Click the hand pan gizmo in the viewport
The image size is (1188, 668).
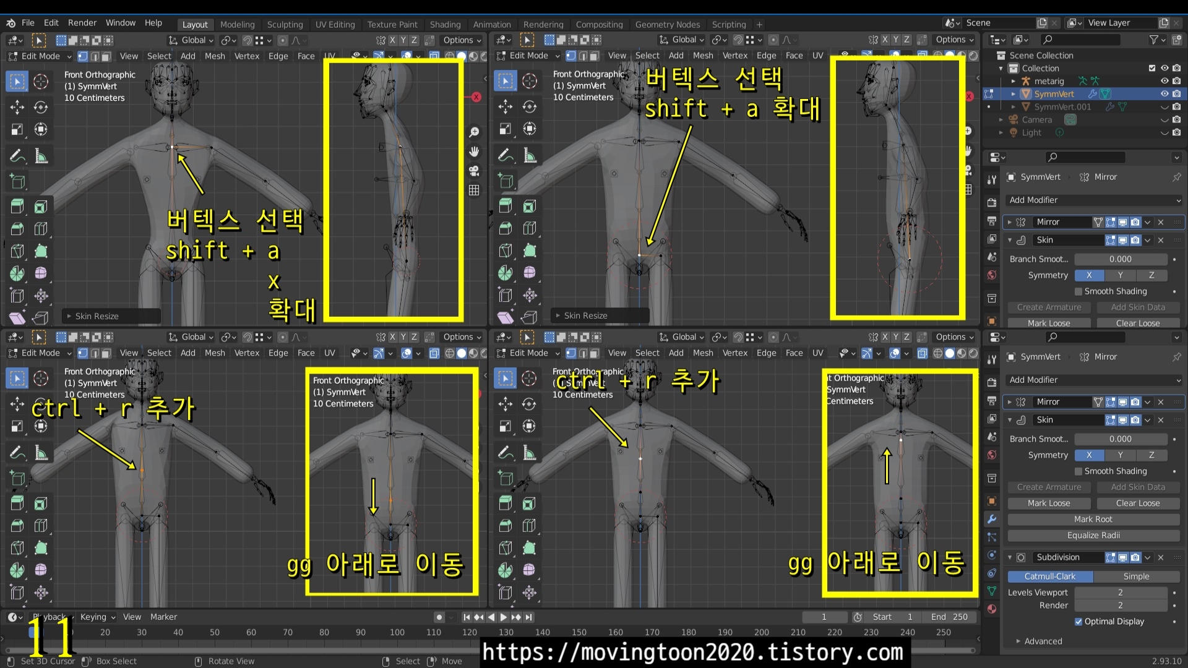pyautogui.click(x=474, y=152)
